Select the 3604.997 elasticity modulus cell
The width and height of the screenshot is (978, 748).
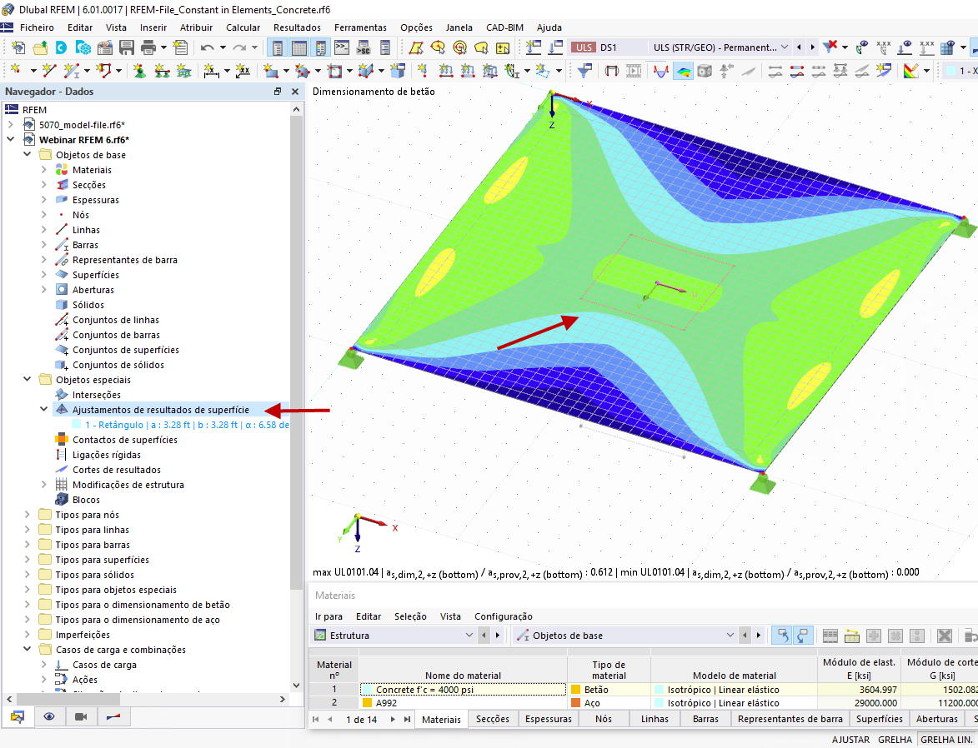(858, 690)
